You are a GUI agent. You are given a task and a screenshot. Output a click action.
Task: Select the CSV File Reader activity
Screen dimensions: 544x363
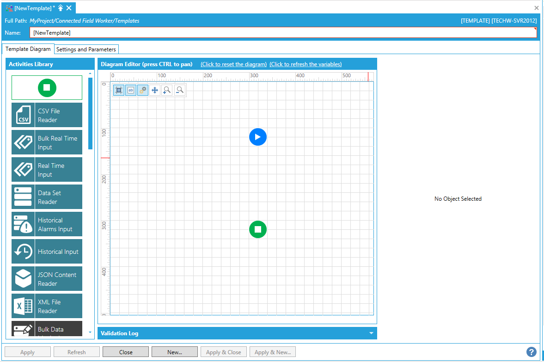click(47, 115)
